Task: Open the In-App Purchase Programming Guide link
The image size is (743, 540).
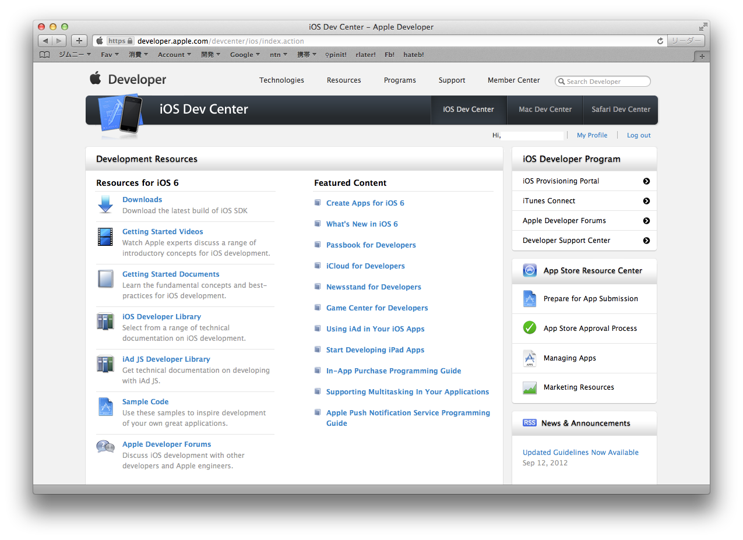Action: coord(393,371)
